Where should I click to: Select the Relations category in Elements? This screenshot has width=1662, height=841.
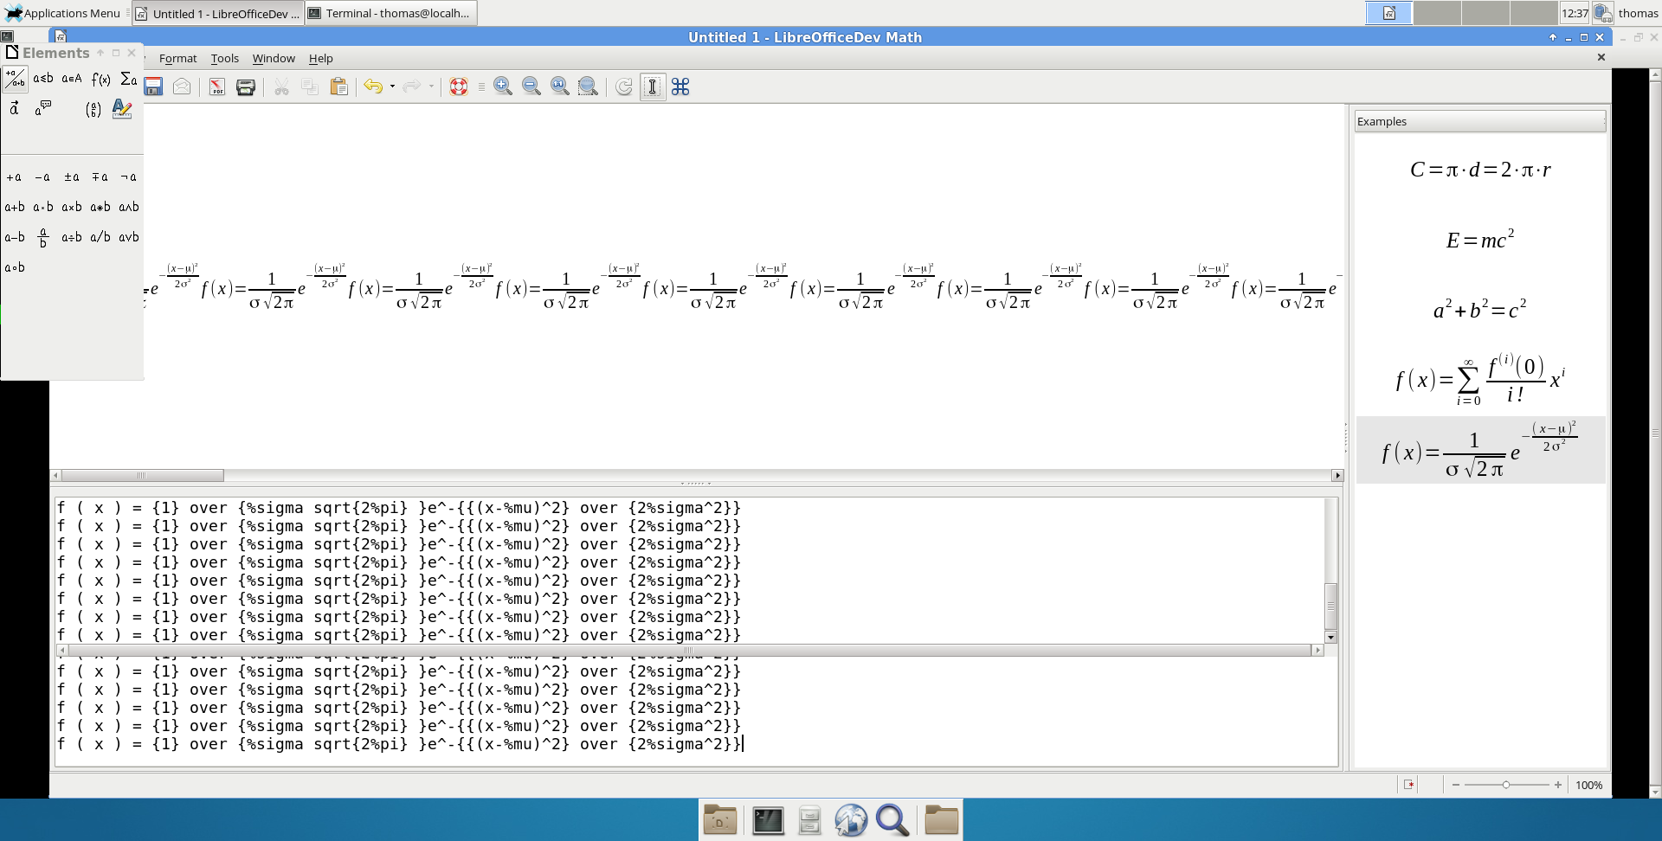43,79
